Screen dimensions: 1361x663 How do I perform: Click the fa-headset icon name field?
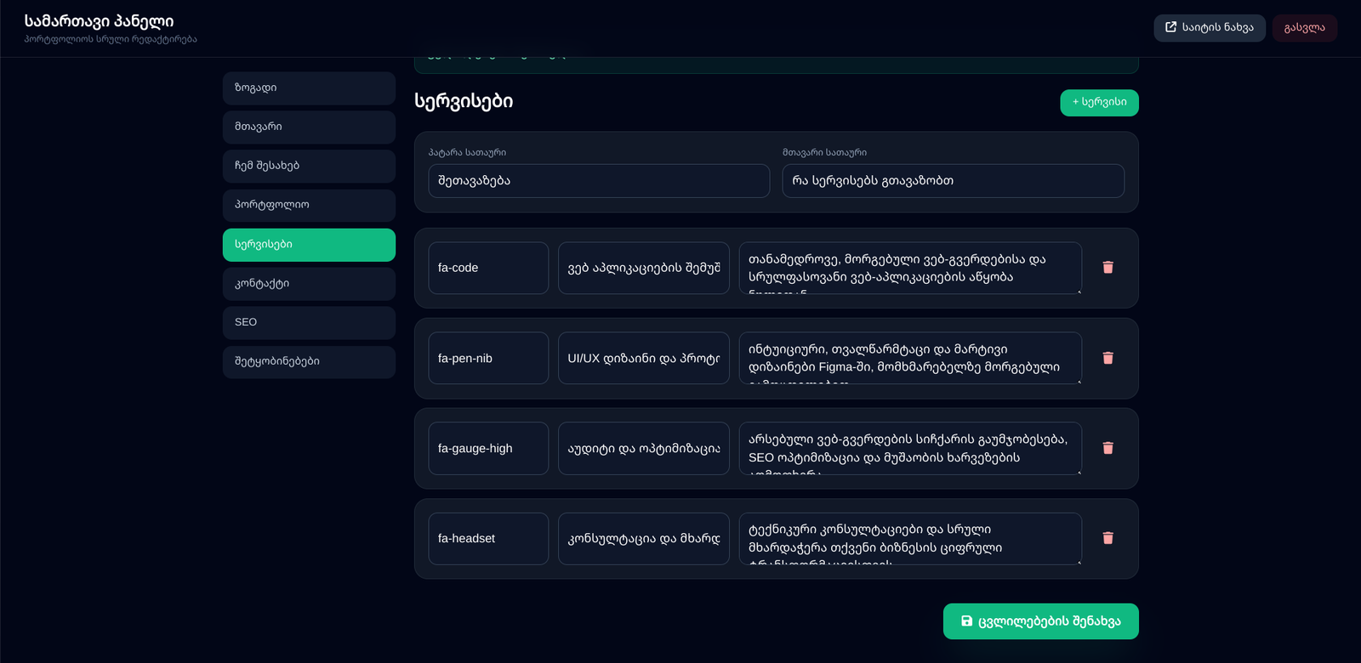(x=488, y=538)
